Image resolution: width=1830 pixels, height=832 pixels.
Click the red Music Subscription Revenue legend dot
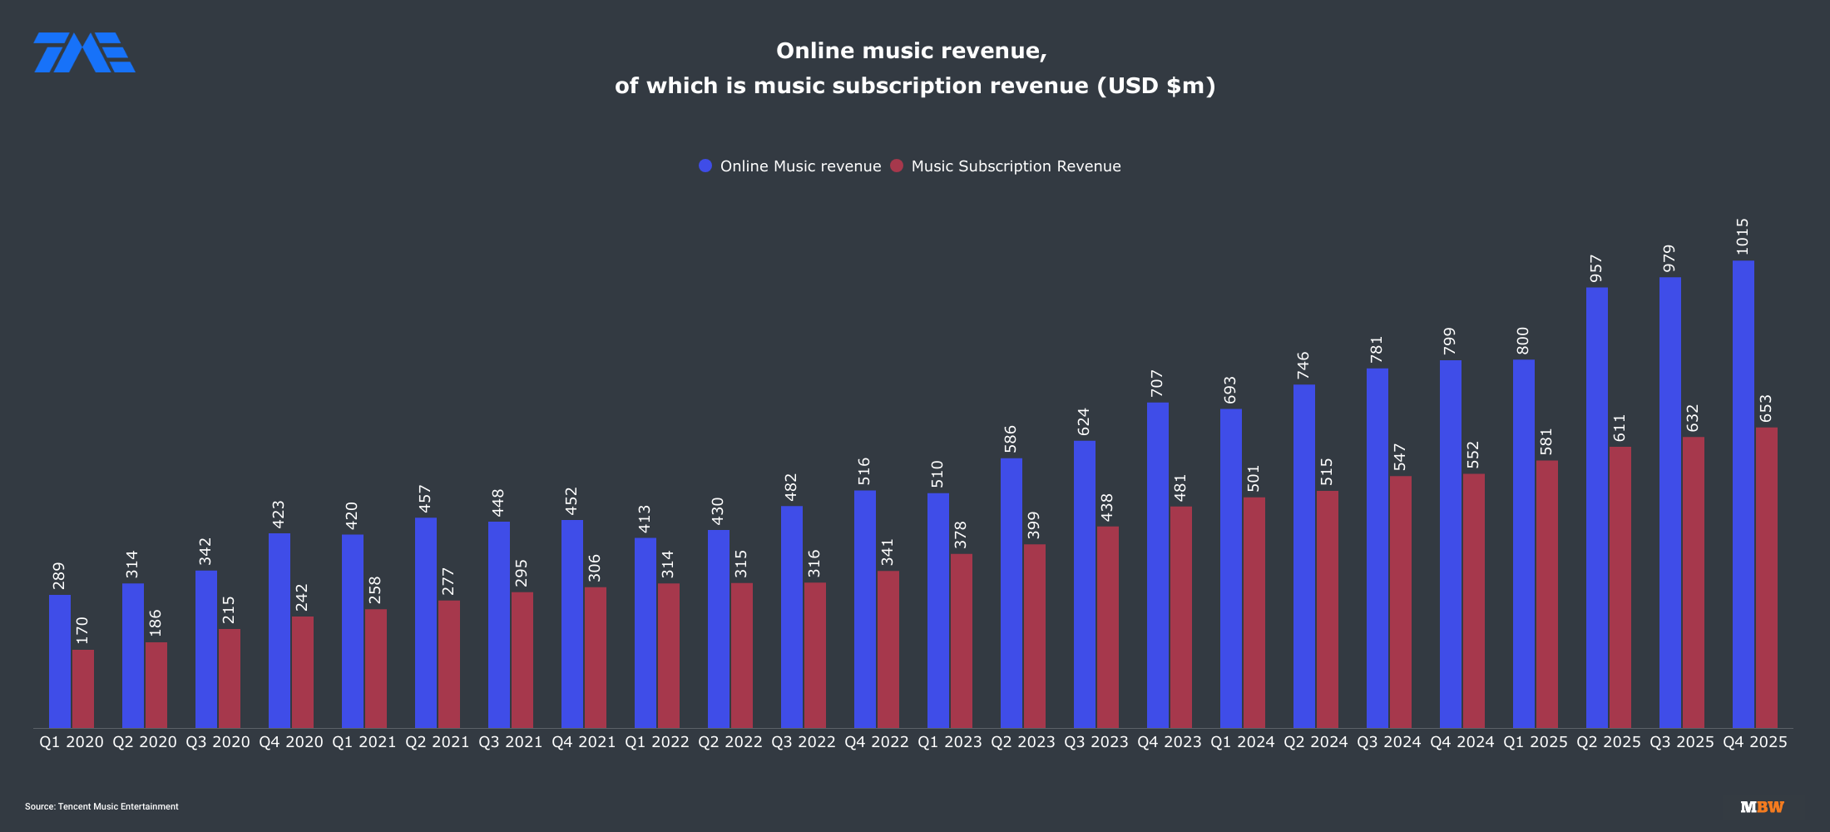pyautogui.click(x=897, y=166)
